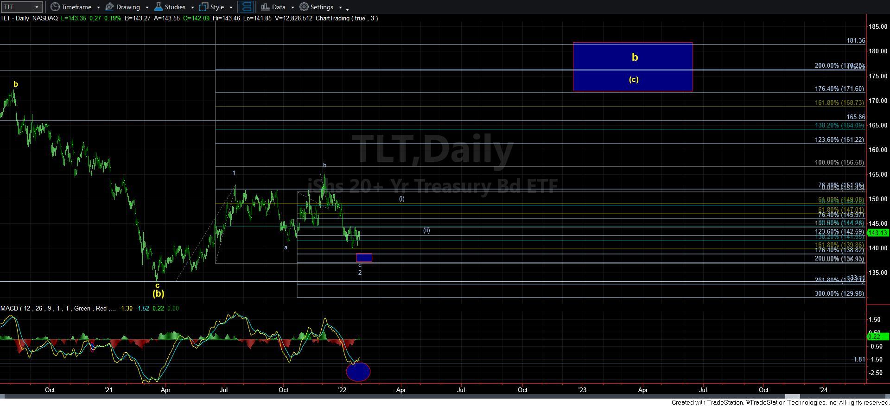890x406 pixels.
Task: Click the MACD study label text
Action: tap(58, 308)
